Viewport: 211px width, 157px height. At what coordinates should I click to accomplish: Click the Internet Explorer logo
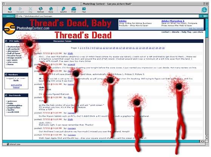pyautogui.click(x=204, y=10)
